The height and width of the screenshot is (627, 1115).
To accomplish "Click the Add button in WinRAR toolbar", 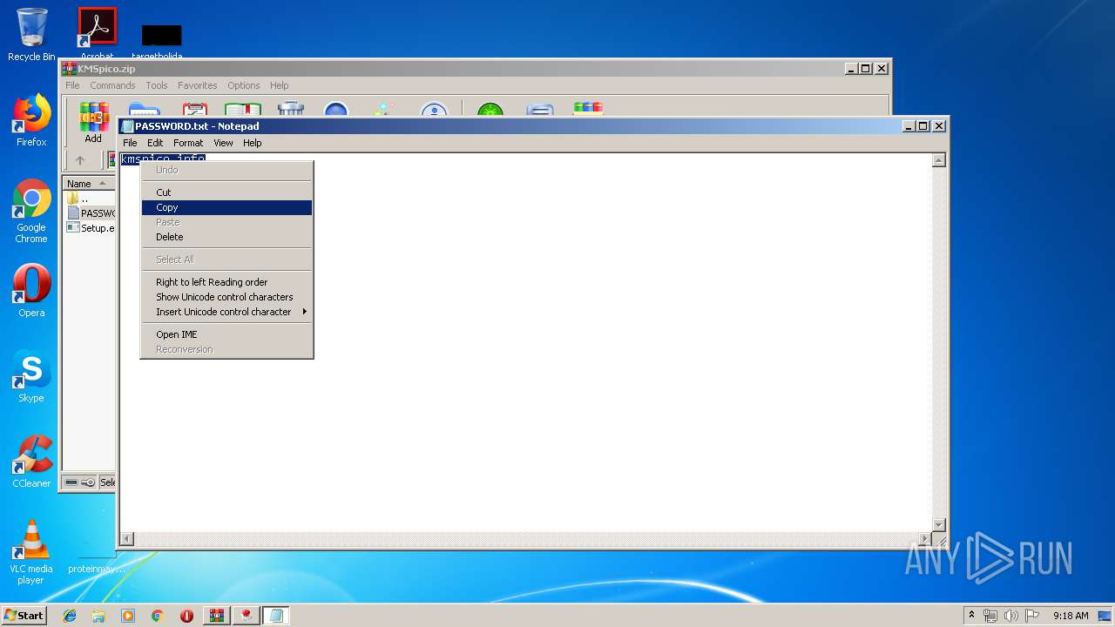I will [x=93, y=123].
